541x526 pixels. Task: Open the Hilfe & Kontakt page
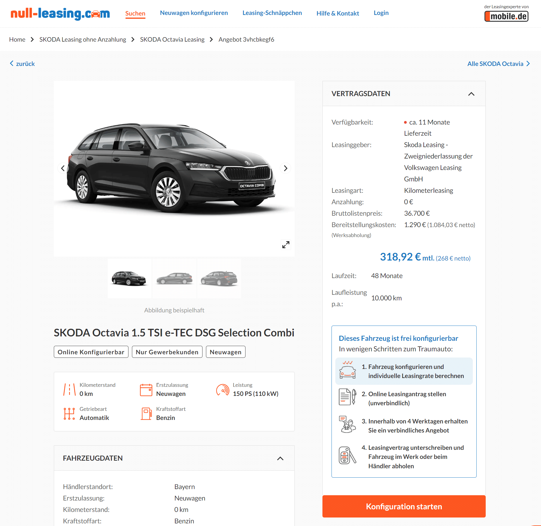tap(338, 13)
